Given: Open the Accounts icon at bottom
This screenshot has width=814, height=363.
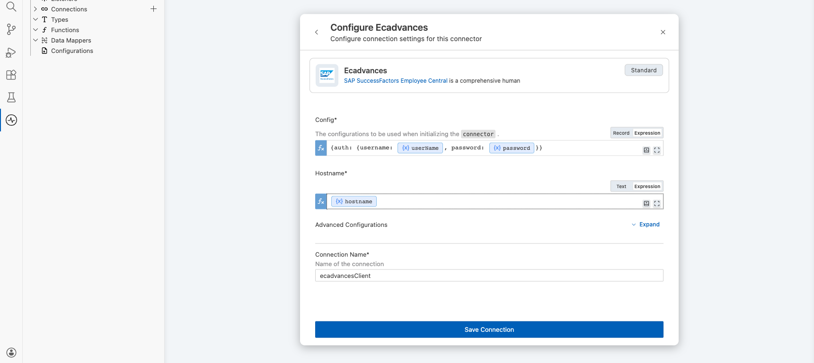Looking at the screenshot, I should pyautogui.click(x=11, y=353).
